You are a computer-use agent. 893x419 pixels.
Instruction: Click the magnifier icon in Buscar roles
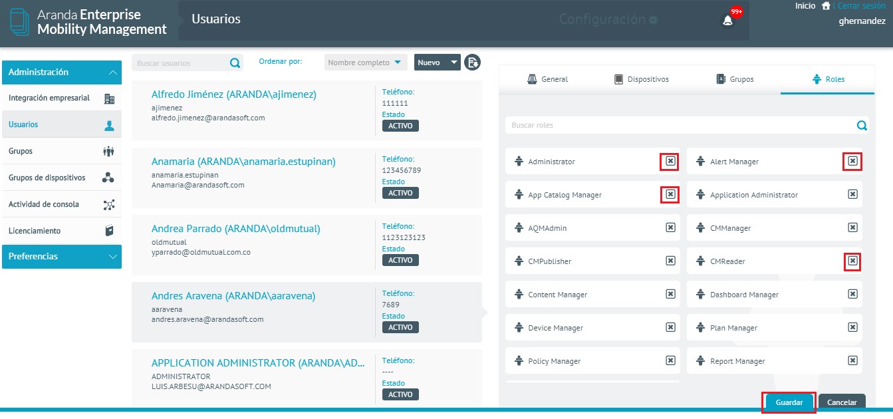pos(862,125)
